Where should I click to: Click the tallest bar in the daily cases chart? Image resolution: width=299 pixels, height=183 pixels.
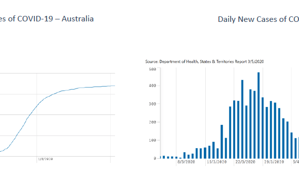click(259, 115)
